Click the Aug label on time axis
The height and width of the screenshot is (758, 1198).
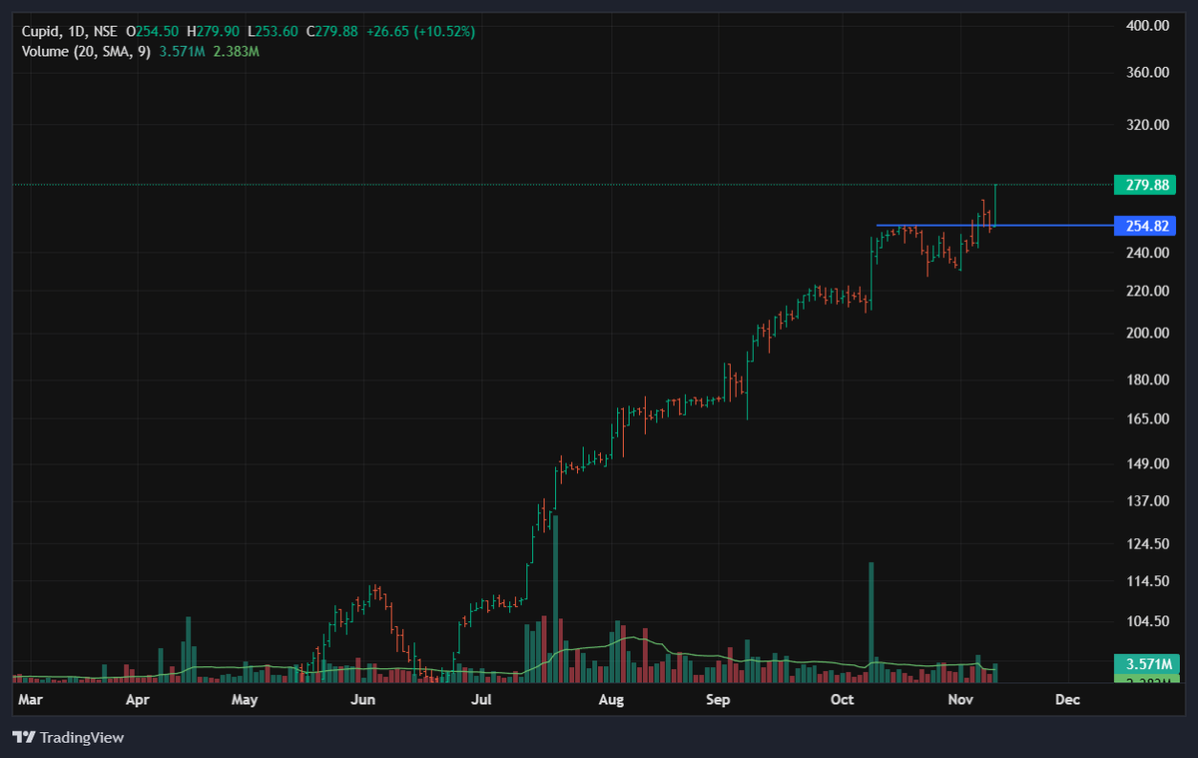pos(611,701)
